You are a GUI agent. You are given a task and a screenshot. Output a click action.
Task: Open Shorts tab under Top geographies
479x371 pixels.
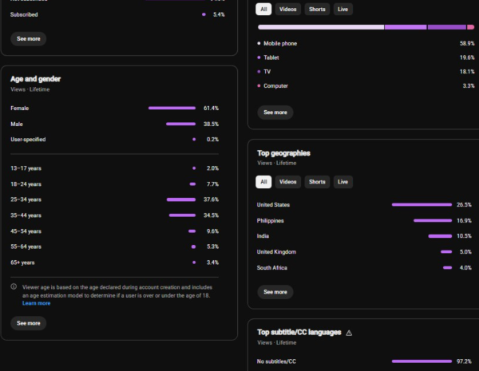pyautogui.click(x=317, y=182)
